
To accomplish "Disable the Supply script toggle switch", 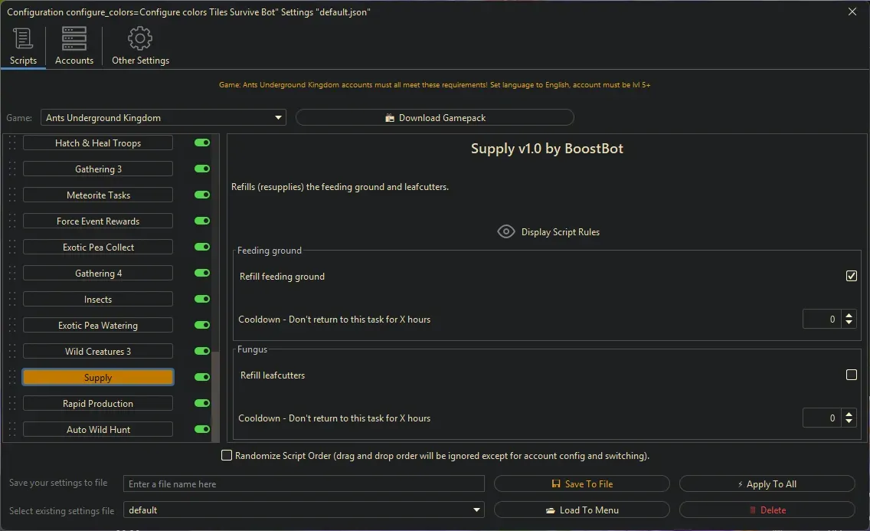I will tap(201, 377).
